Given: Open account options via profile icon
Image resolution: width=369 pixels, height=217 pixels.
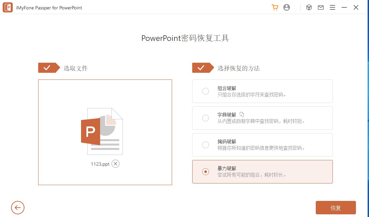Looking at the screenshot, I should [287, 7].
